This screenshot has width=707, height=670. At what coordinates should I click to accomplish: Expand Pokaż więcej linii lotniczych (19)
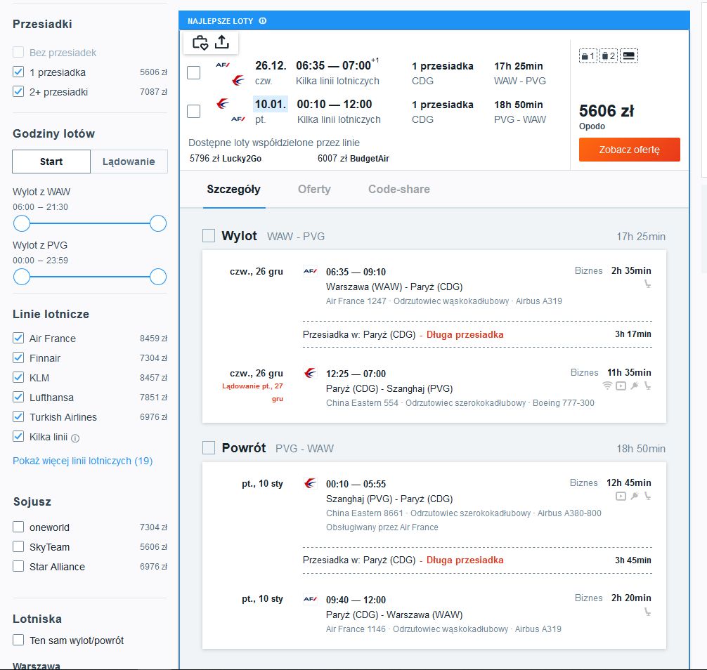[x=82, y=461]
